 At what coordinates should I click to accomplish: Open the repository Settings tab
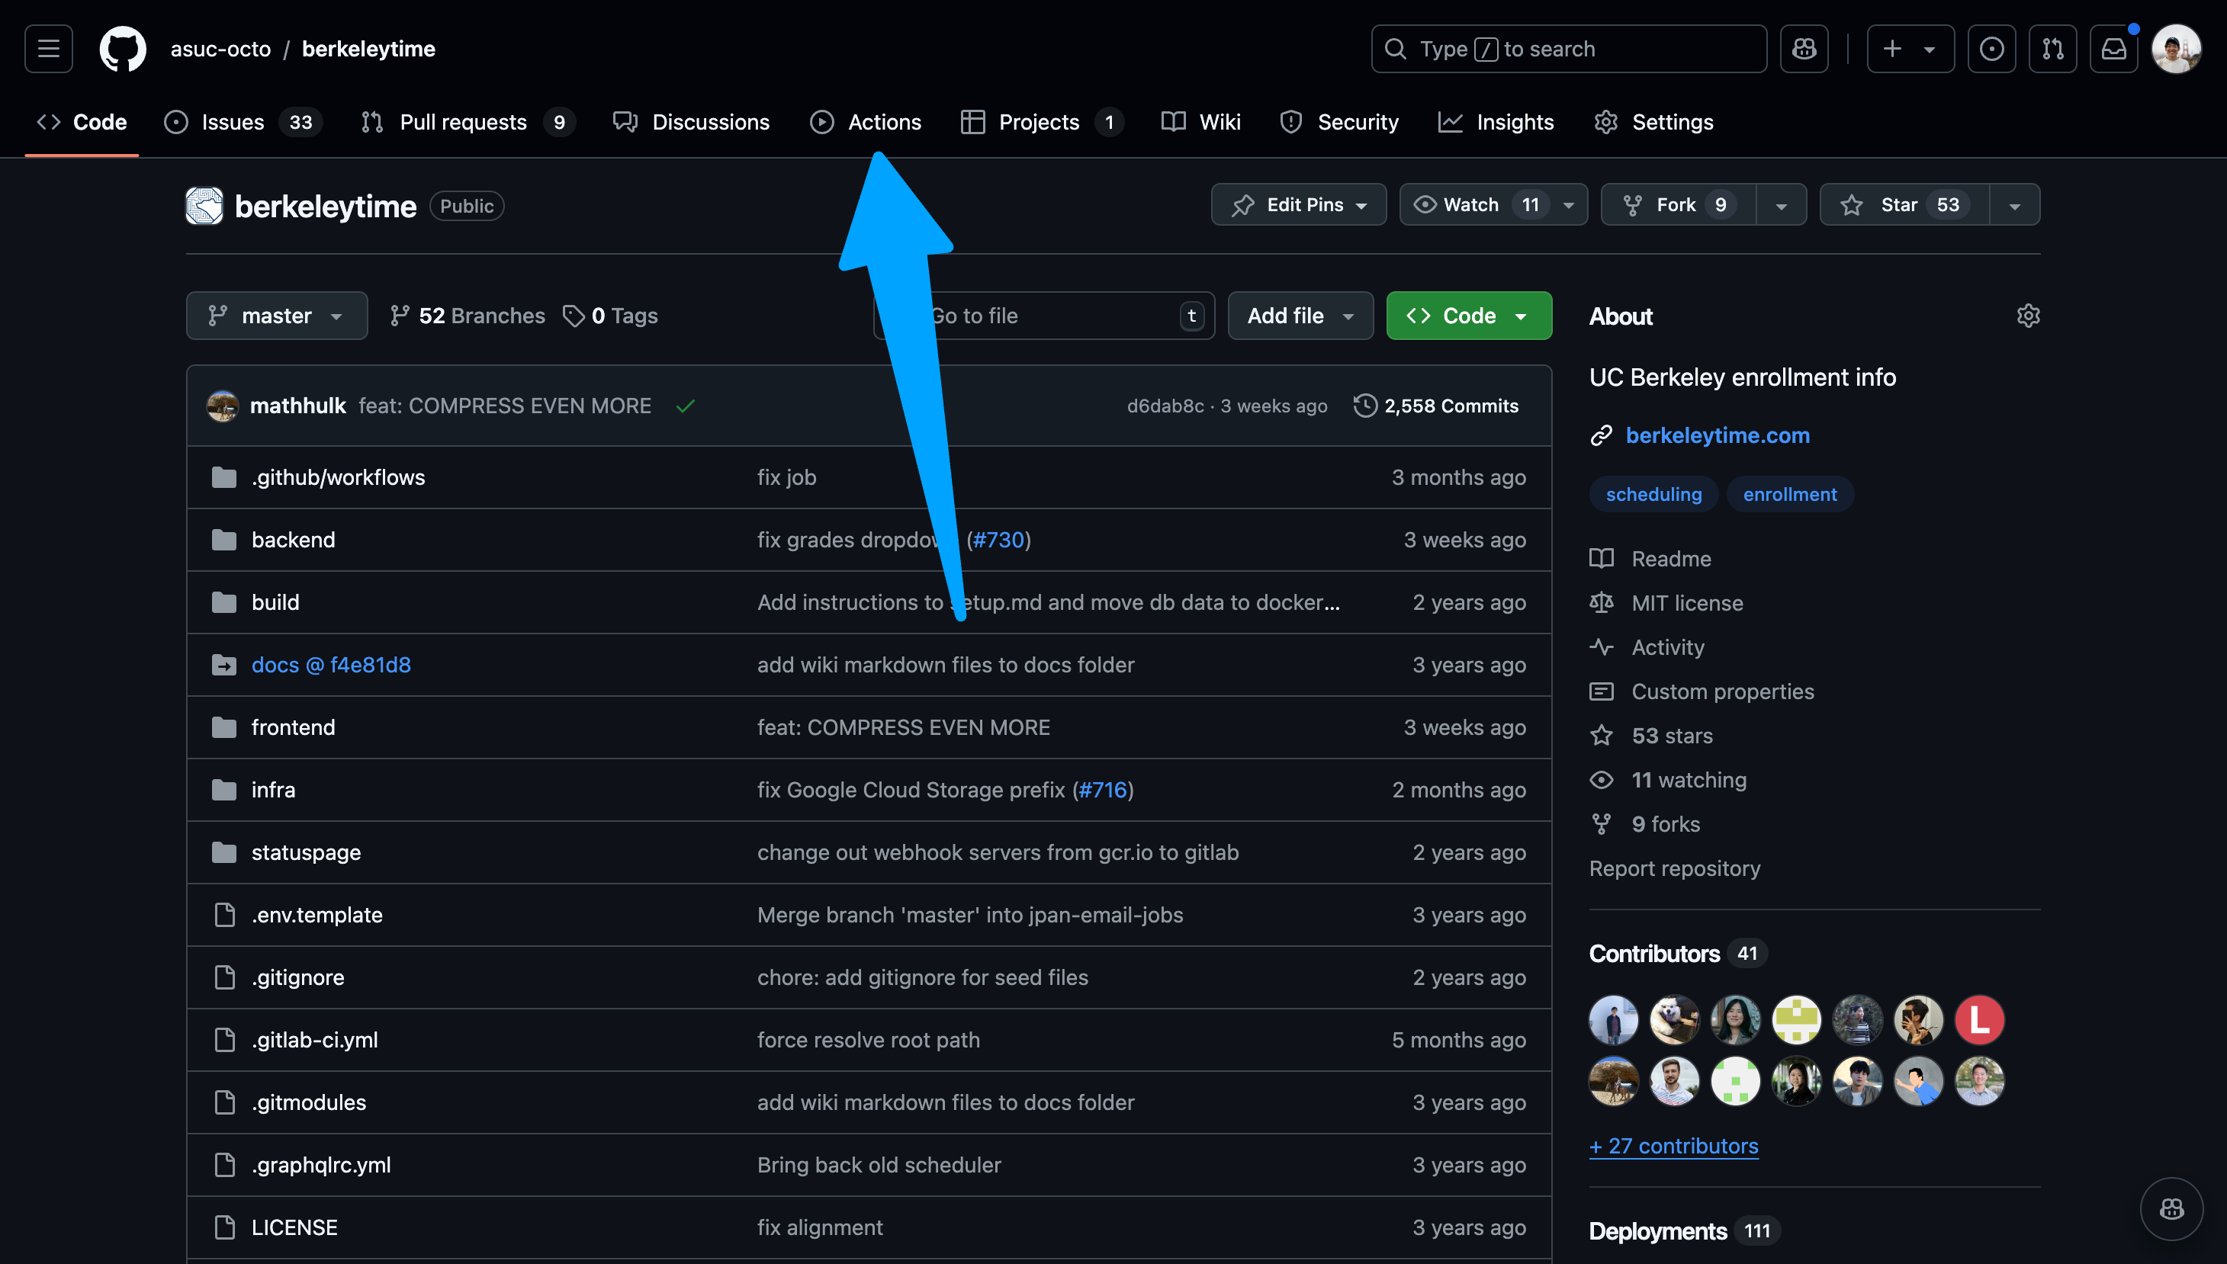[x=1654, y=123]
